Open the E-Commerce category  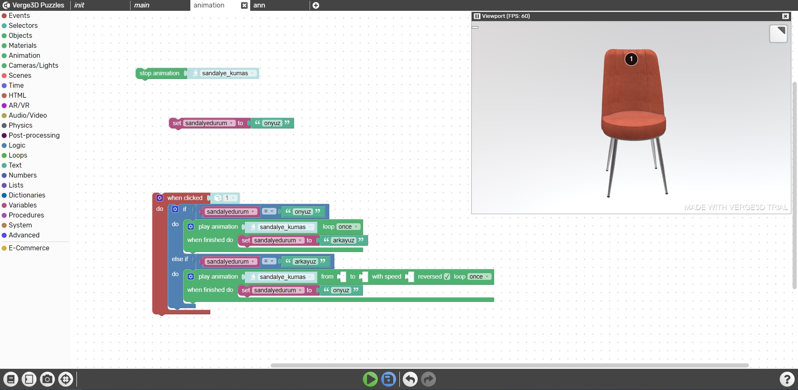coord(29,248)
